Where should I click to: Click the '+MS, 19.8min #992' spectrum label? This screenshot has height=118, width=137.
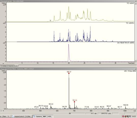point(130,71)
